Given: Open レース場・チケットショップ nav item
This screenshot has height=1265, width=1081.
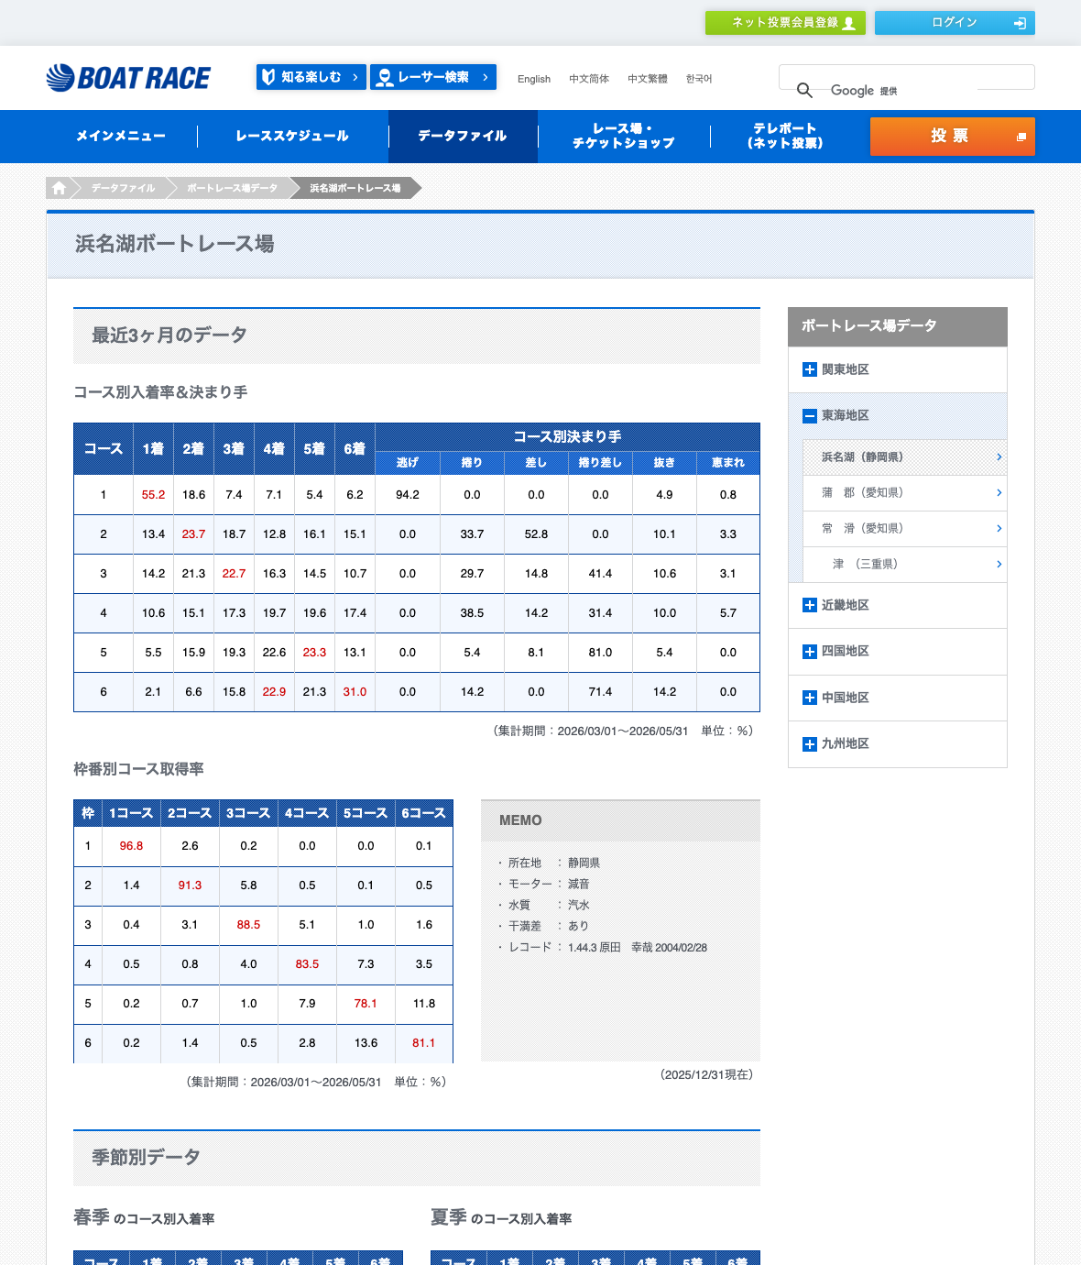Looking at the screenshot, I should [x=624, y=136].
